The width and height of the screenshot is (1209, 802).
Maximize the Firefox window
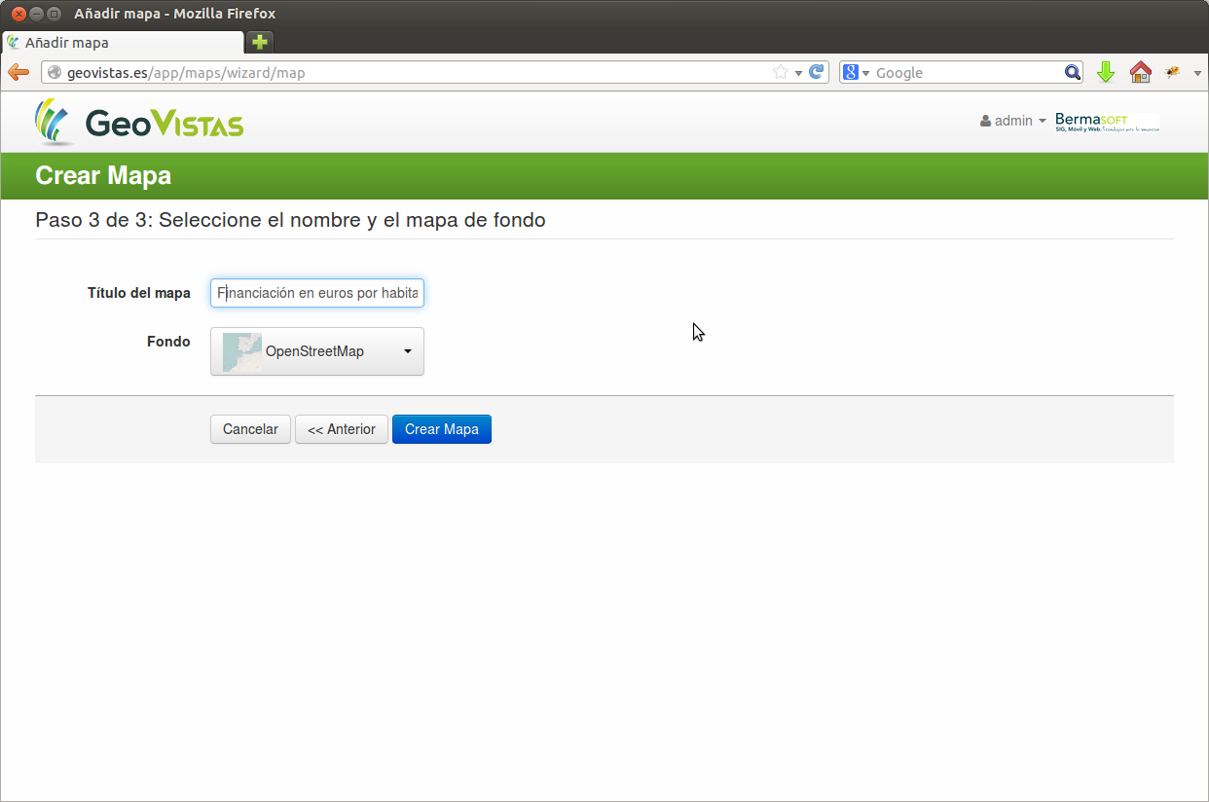pyautogui.click(x=54, y=14)
